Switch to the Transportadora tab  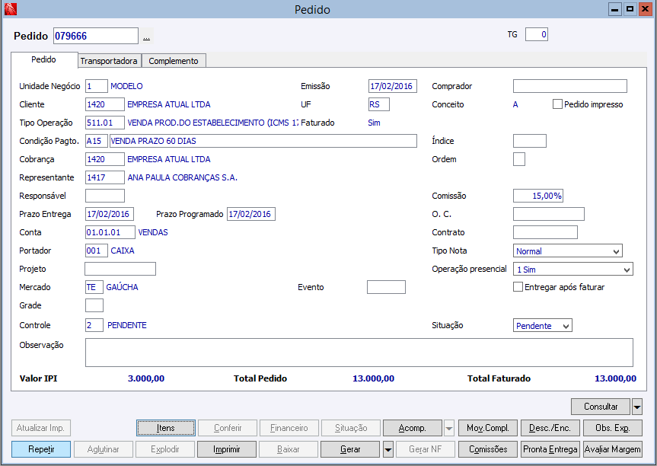pos(109,61)
